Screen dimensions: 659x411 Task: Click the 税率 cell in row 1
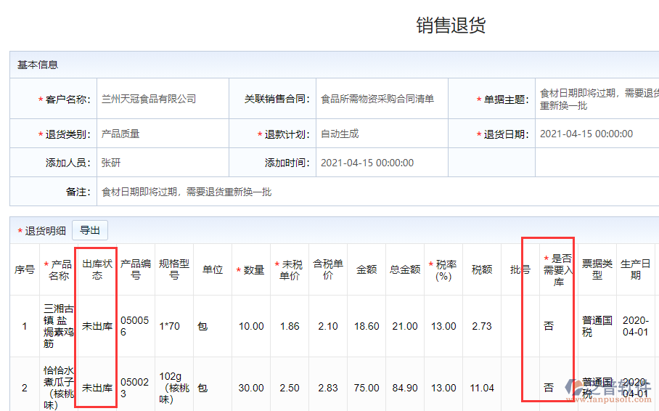pyautogui.click(x=443, y=326)
